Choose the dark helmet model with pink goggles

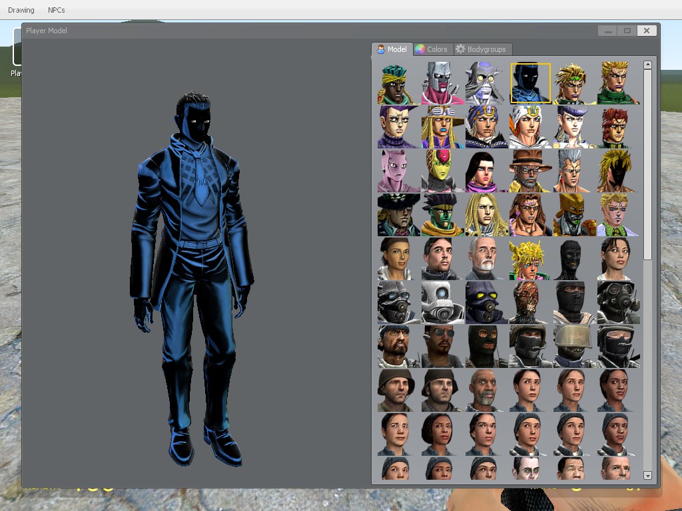click(x=619, y=347)
